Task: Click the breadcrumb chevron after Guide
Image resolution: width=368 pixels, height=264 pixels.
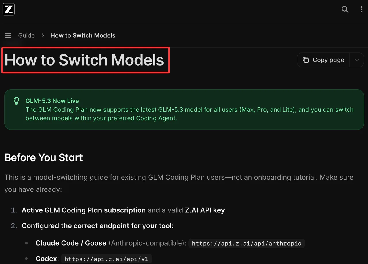Action: [x=43, y=35]
